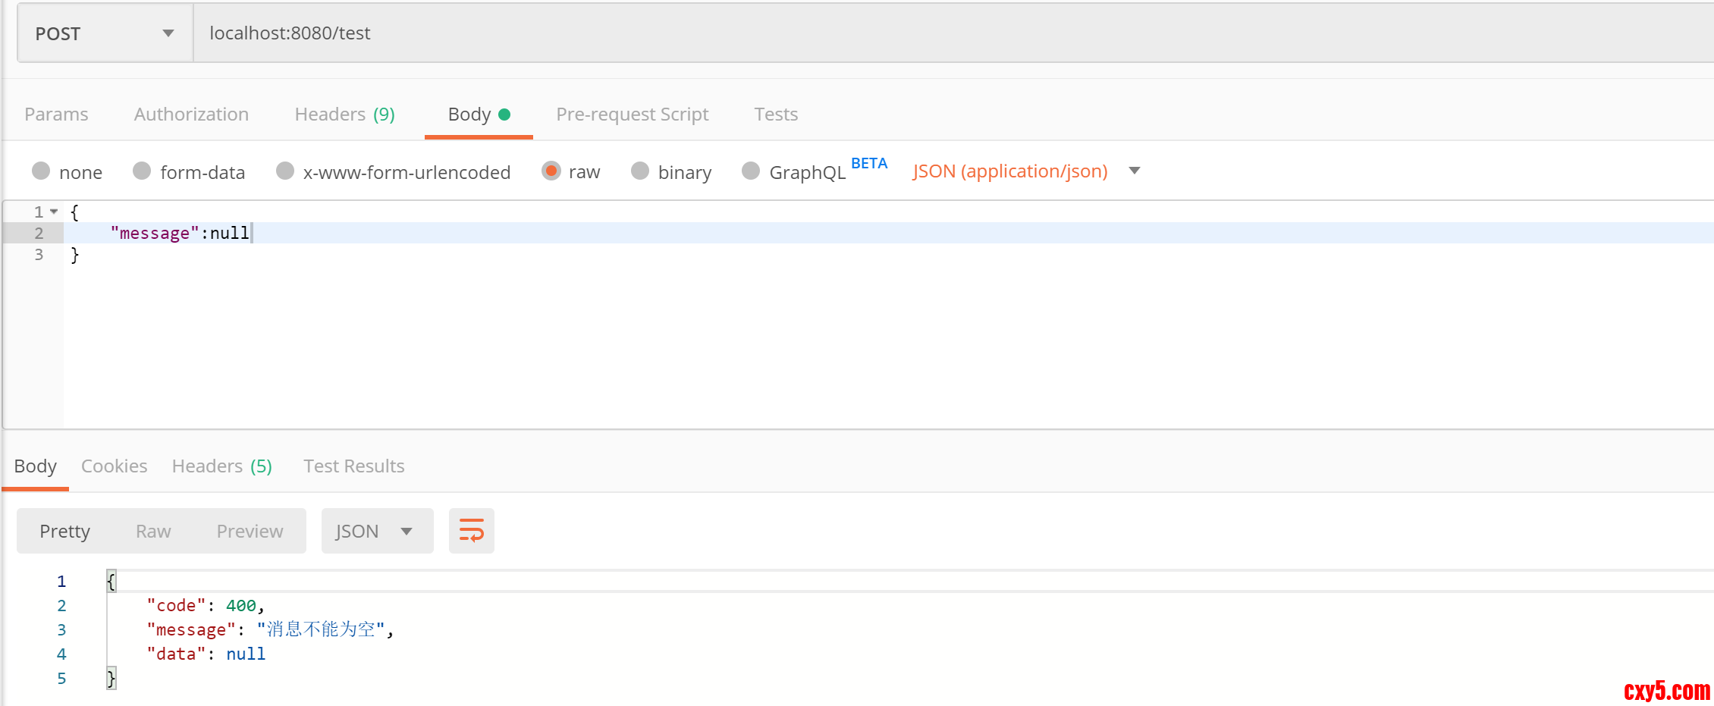
Task: Choose the GraphQL body radio option
Action: (751, 171)
